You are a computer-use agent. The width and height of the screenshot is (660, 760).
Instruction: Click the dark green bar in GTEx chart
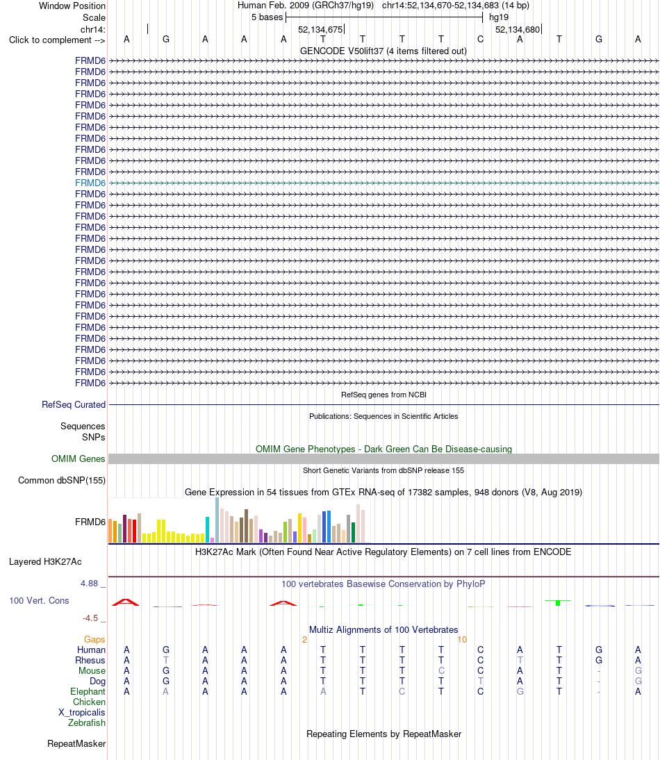pos(353,533)
